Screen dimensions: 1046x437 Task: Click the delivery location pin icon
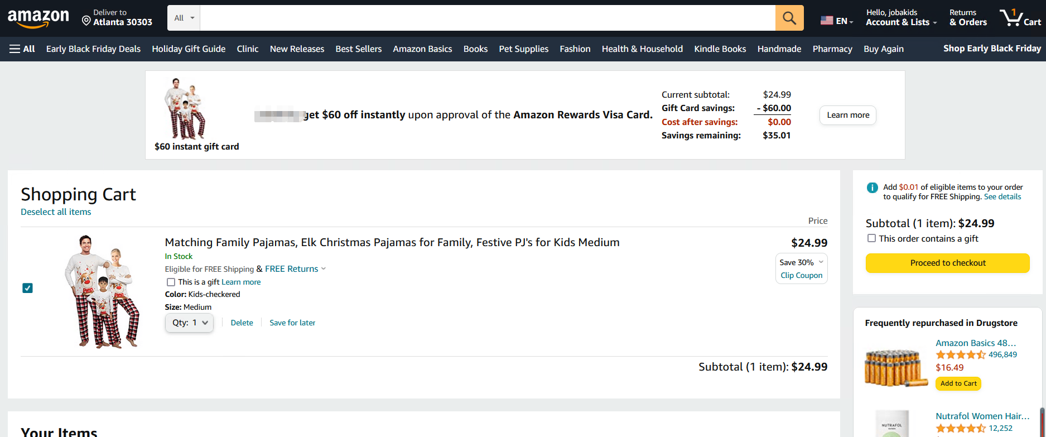pyautogui.click(x=86, y=21)
